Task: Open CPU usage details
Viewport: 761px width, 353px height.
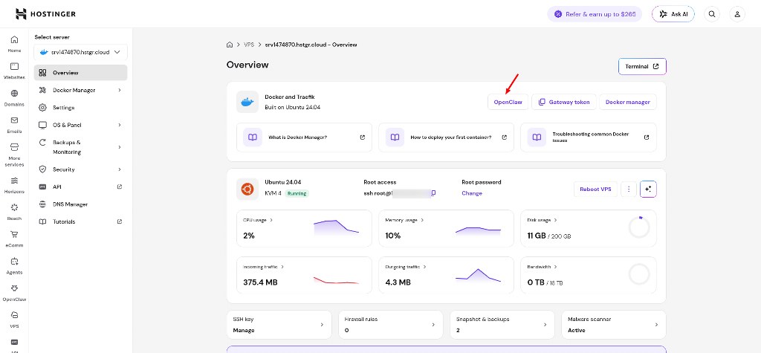Action: coord(258,220)
